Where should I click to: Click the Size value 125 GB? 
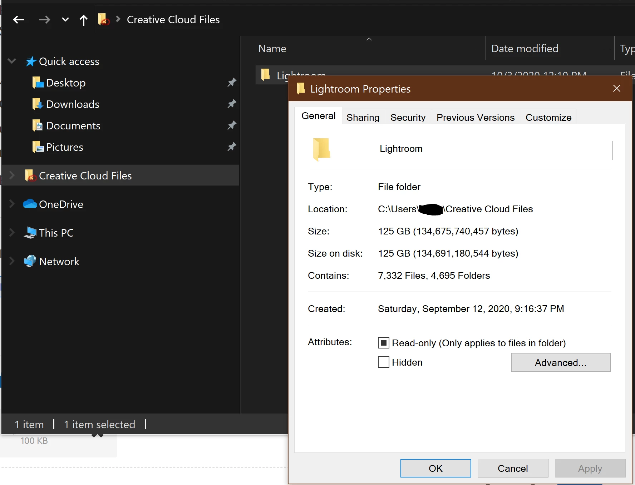pos(448,231)
